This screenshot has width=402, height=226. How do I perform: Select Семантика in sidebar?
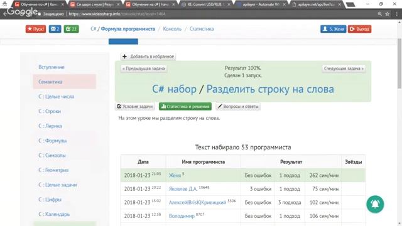coord(64,82)
